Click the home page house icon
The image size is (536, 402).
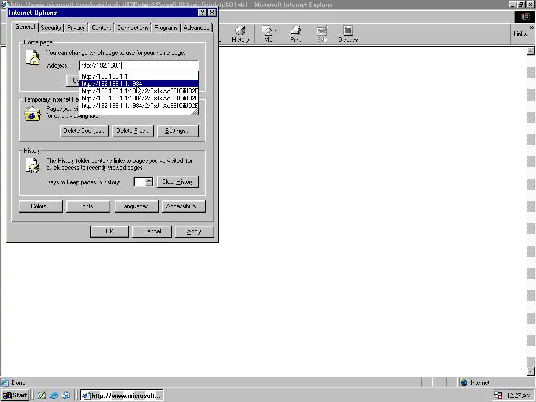pyautogui.click(x=33, y=57)
